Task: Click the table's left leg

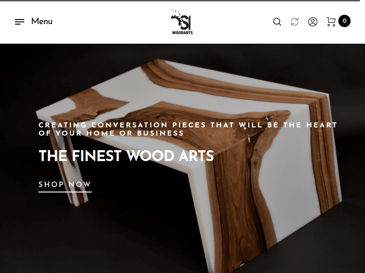Action: 70,172
